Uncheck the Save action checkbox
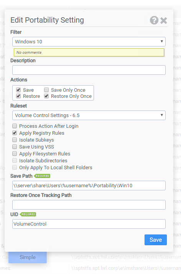The image size is (181, 274). [x=18, y=90]
